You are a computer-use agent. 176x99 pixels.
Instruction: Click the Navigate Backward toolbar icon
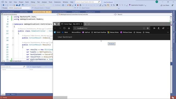[3, 5]
